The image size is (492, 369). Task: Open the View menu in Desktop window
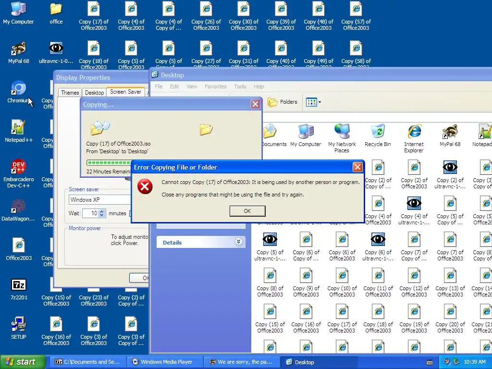point(192,86)
